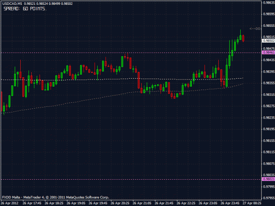Click the 0.98115 price scale label
This screenshot has width=275, height=206.
click(x=269, y=152)
